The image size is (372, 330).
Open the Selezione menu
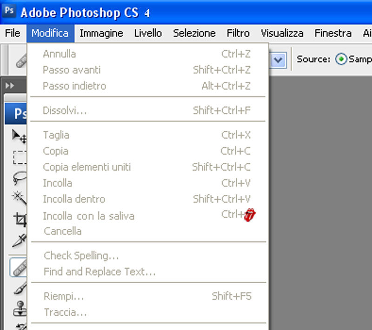click(x=194, y=33)
